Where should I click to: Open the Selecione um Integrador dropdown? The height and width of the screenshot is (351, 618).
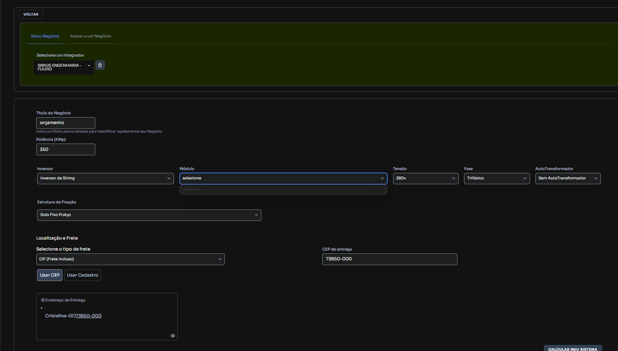64,67
